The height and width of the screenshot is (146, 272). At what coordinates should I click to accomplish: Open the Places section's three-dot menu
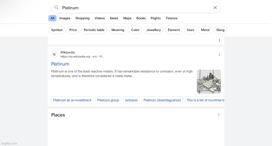219,114
